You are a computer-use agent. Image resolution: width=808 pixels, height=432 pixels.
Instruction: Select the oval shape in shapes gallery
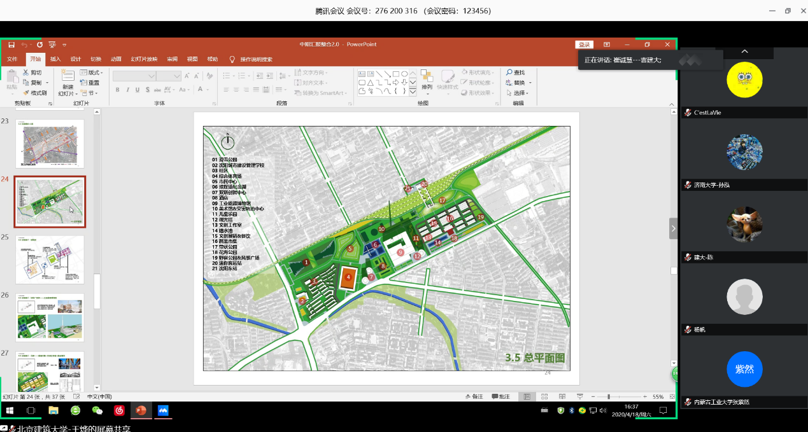(x=404, y=74)
